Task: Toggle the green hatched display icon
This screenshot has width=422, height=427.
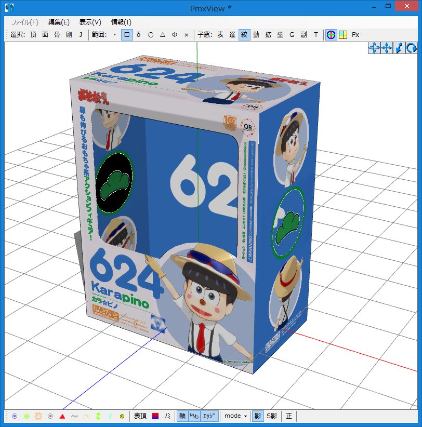Action: coord(27,416)
